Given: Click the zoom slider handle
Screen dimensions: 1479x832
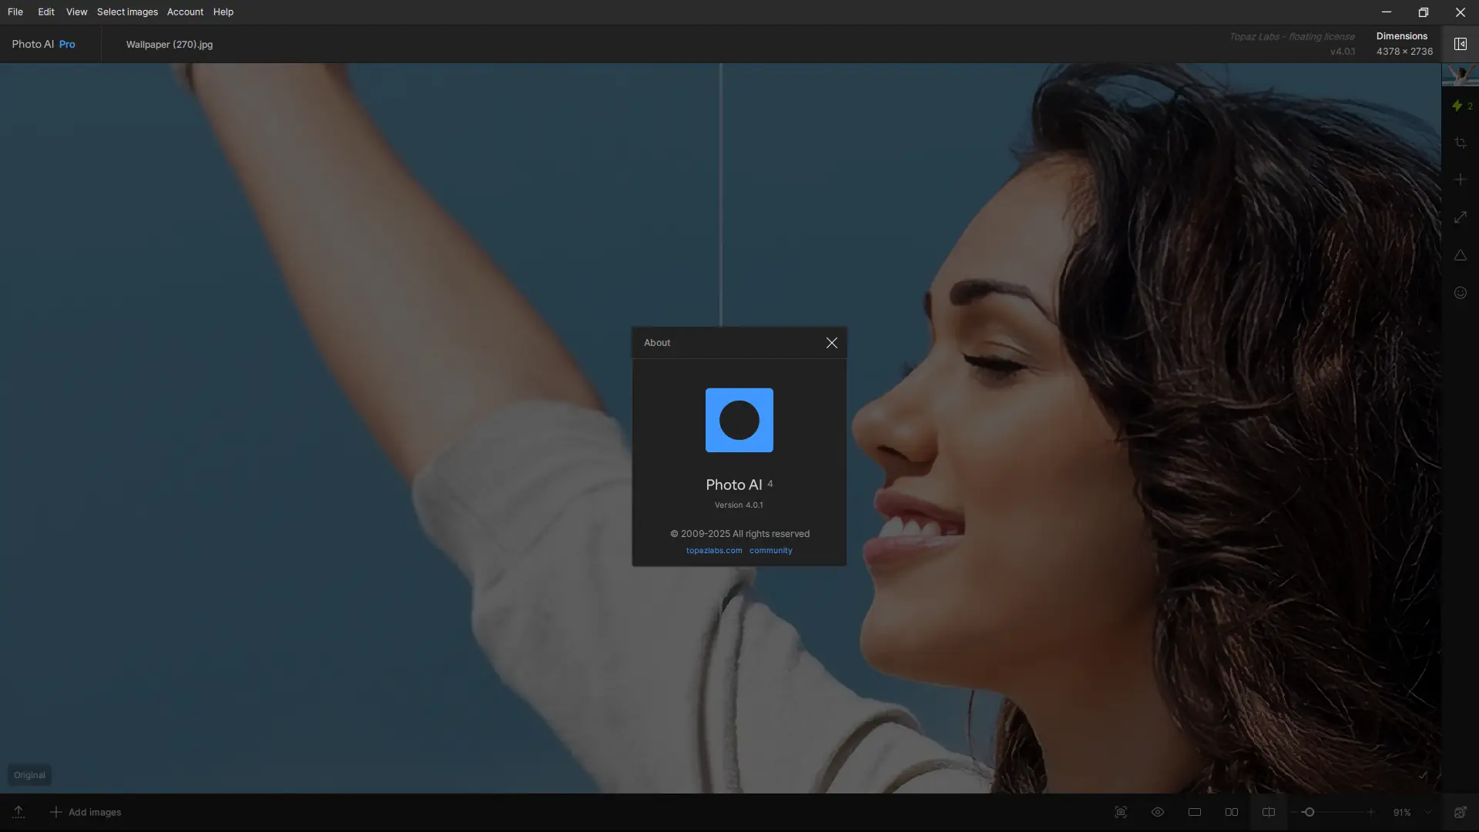Looking at the screenshot, I should coord(1308,812).
